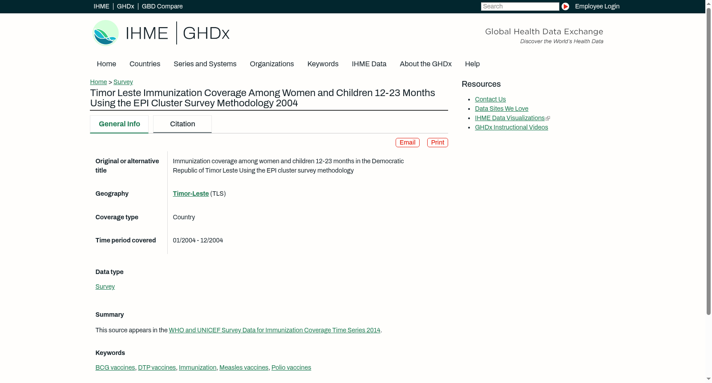
Task: Open the IHME link in the top bar
Action: pos(101,6)
